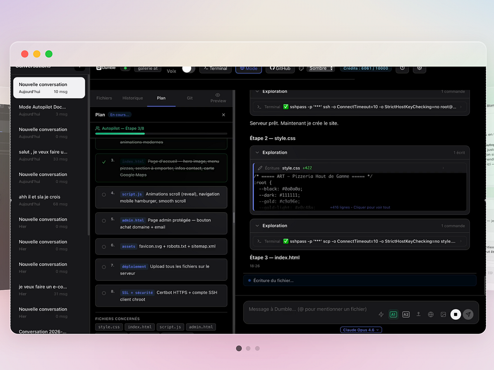Mark step 6 assets radio circle

coord(104,247)
